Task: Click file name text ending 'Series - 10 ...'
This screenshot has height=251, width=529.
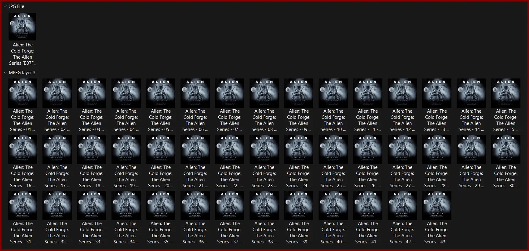Action: [x=333, y=120]
